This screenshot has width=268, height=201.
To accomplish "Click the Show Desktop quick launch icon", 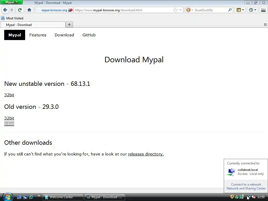I will 19,197.
